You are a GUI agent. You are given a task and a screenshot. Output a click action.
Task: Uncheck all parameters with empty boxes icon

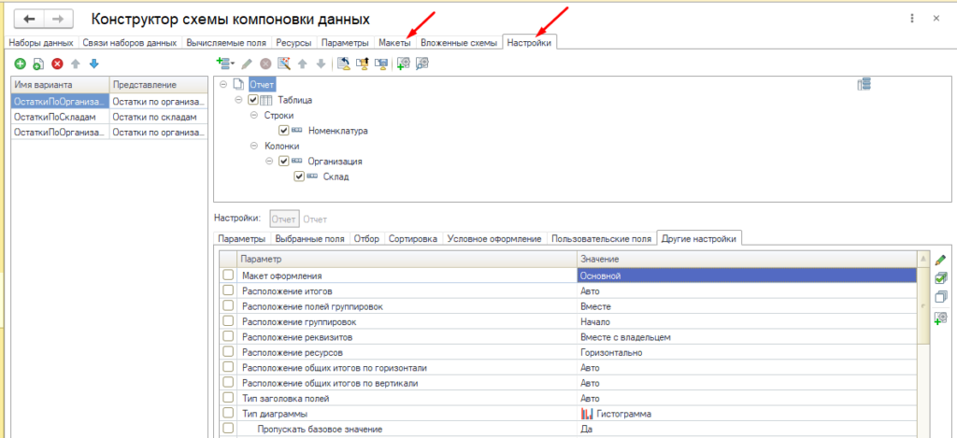pos(940,297)
